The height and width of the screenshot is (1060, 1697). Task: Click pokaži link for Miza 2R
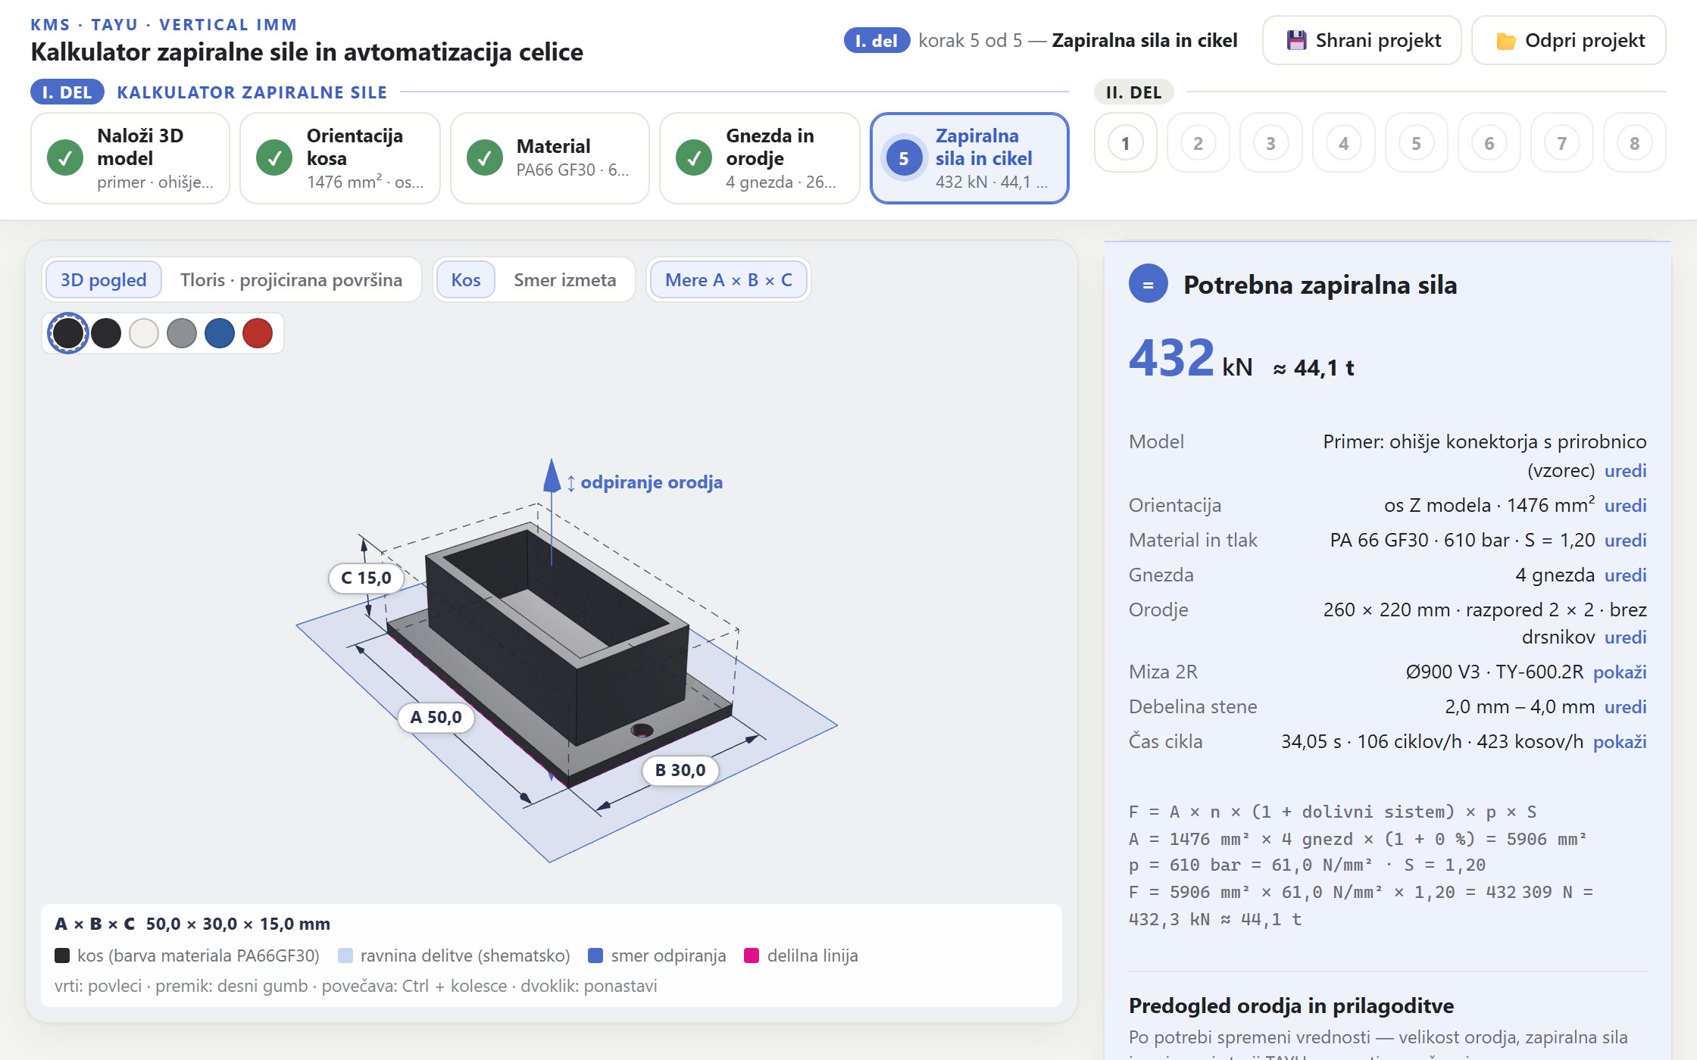[x=1620, y=672]
